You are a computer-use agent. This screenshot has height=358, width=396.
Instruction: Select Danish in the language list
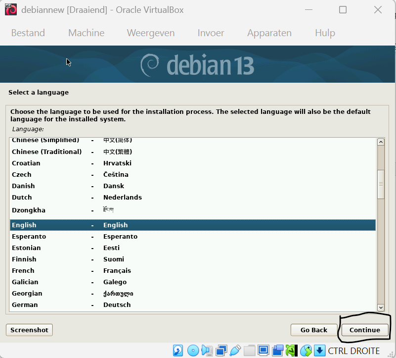(x=193, y=186)
